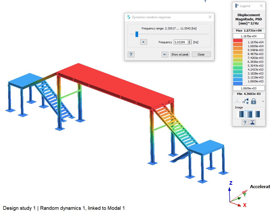Click the frequency slider handle
270x215 pixels.
[137, 34]
